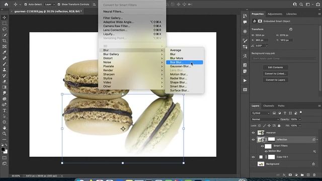Image resolution: width=322 pixels, height=181 pixels.
Task: Click the Home icon in options bar
Action: pos(6,5)
